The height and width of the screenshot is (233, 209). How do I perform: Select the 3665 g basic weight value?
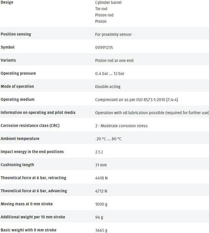(101, 230)
